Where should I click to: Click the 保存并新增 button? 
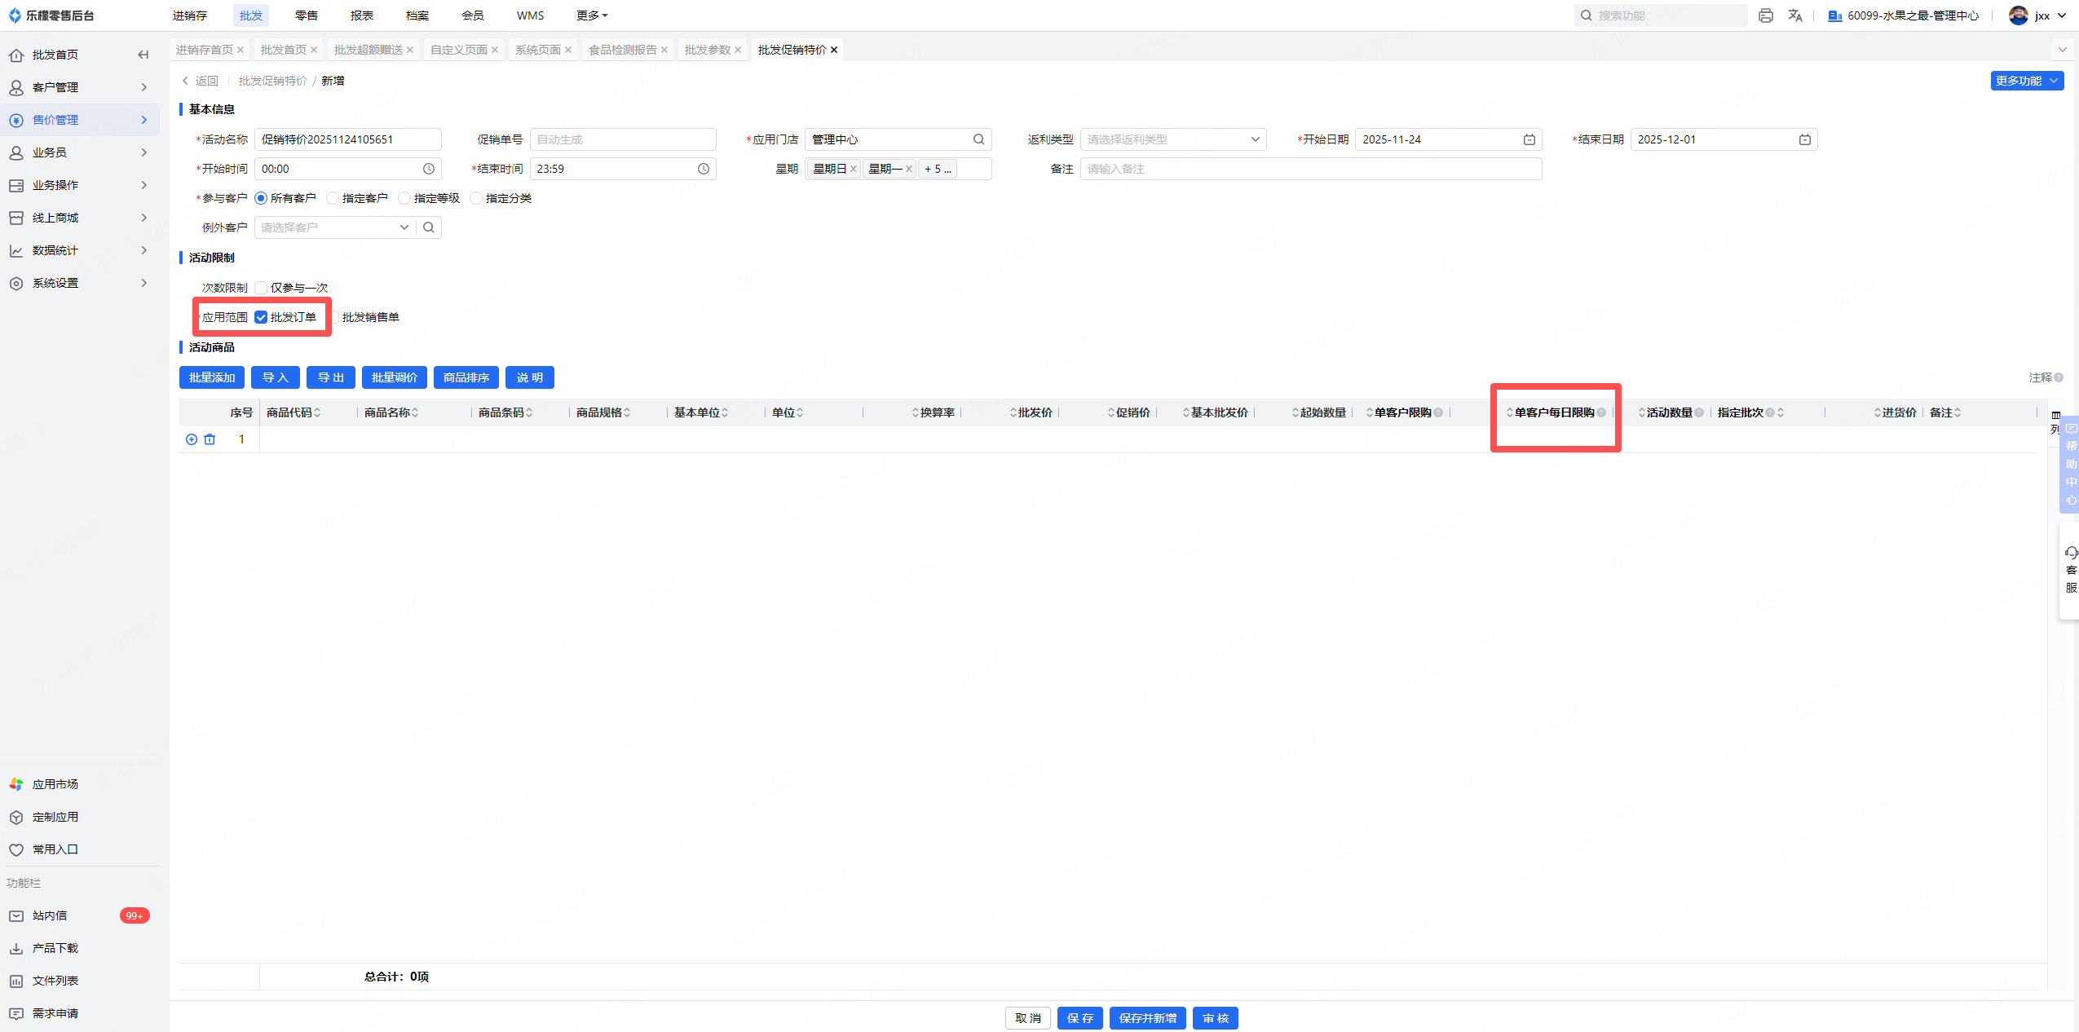point(1147,1018)
